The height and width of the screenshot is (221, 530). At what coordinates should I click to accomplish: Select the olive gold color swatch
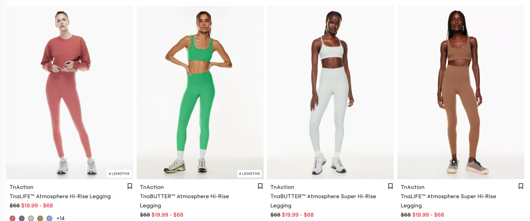click(40, 218)
